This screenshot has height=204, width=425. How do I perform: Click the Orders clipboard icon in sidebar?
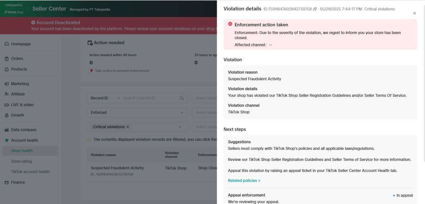(x=7, y=59)
